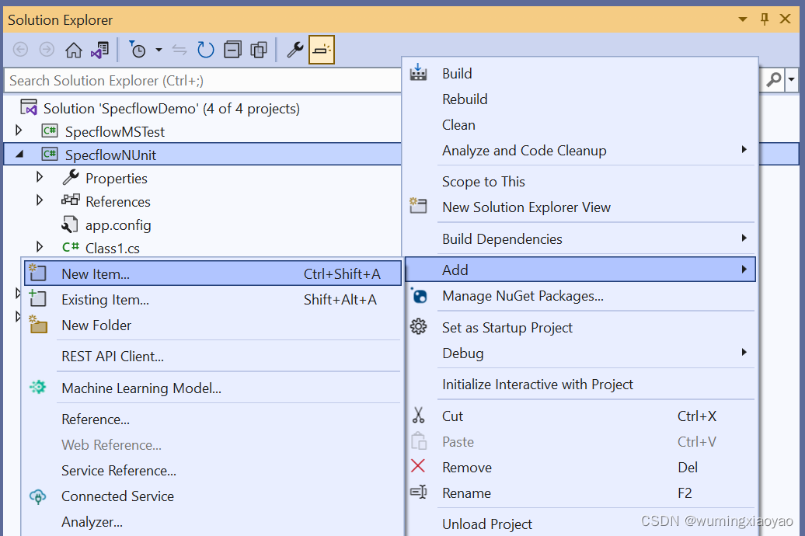Expand the References node
Viewport: 805px width, 536px height.
39,201
